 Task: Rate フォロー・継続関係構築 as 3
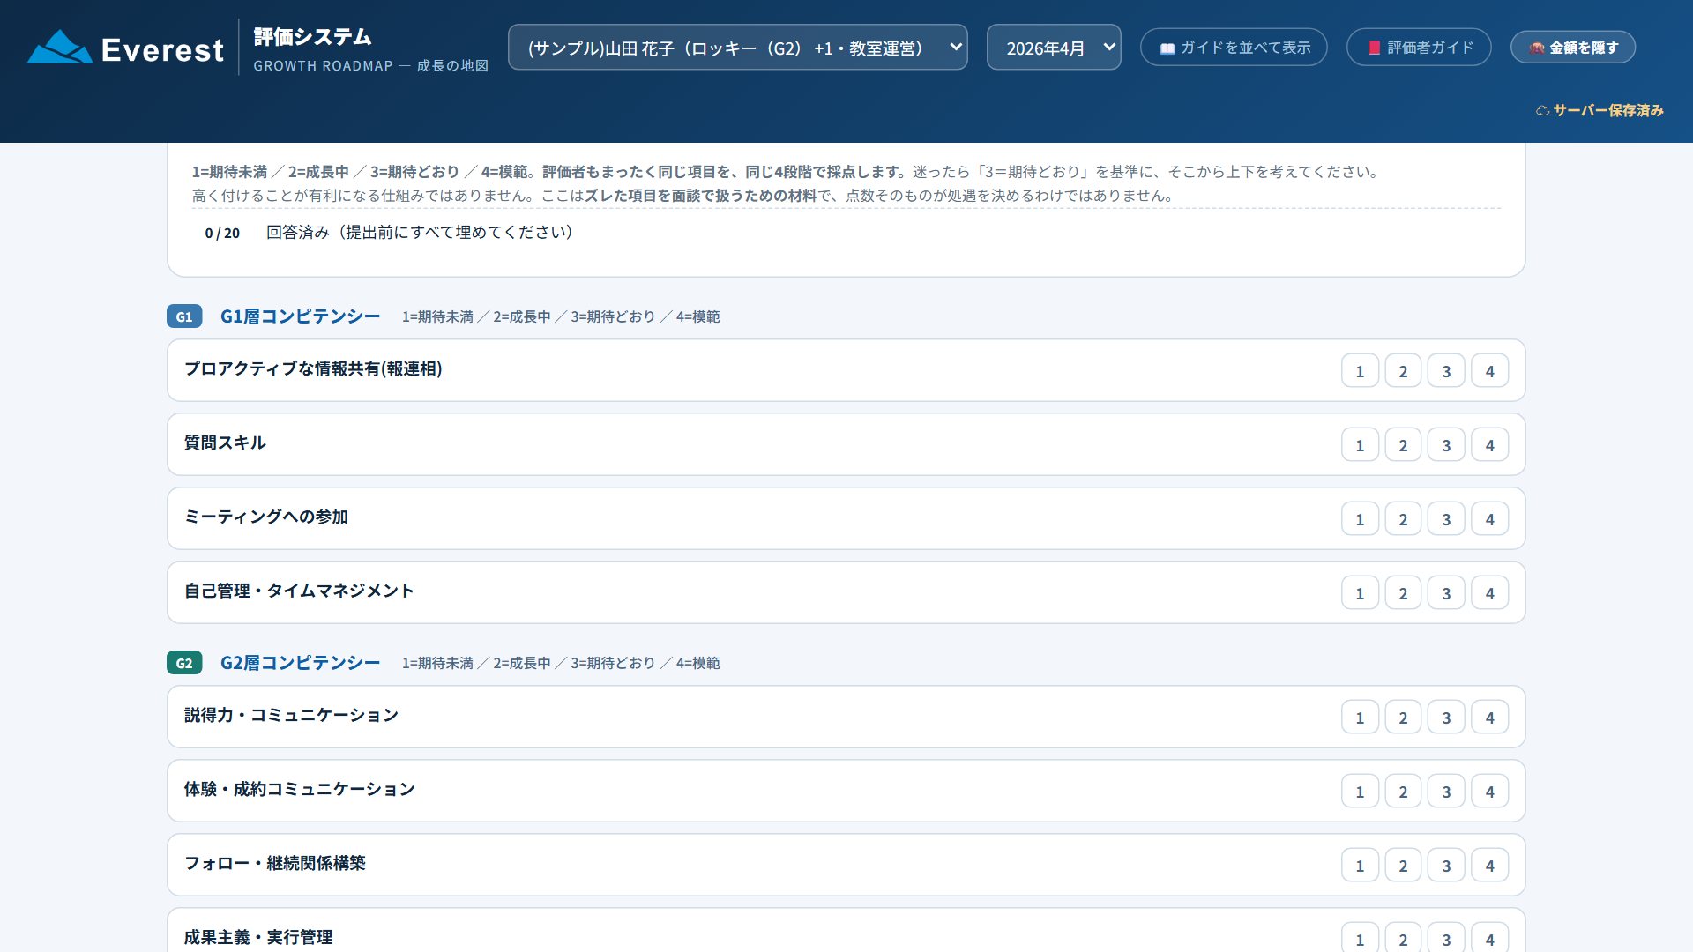[x=1446, y=866]
